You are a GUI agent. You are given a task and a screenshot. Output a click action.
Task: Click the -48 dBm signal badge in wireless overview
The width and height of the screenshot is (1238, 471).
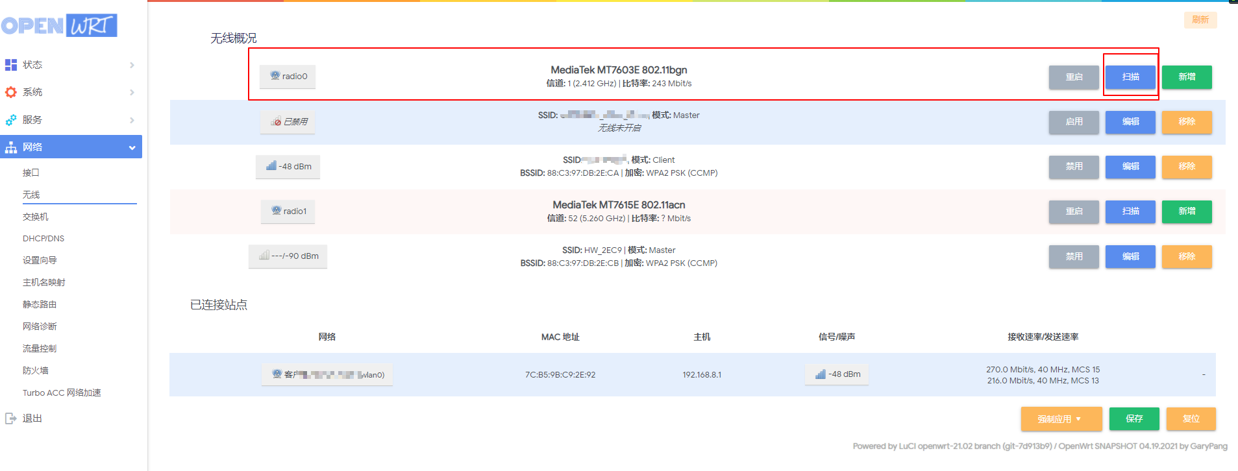click(288, 167)
